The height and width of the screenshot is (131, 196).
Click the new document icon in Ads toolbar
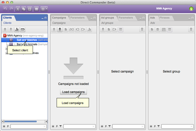pyautogui.click(x=152, y=29)
